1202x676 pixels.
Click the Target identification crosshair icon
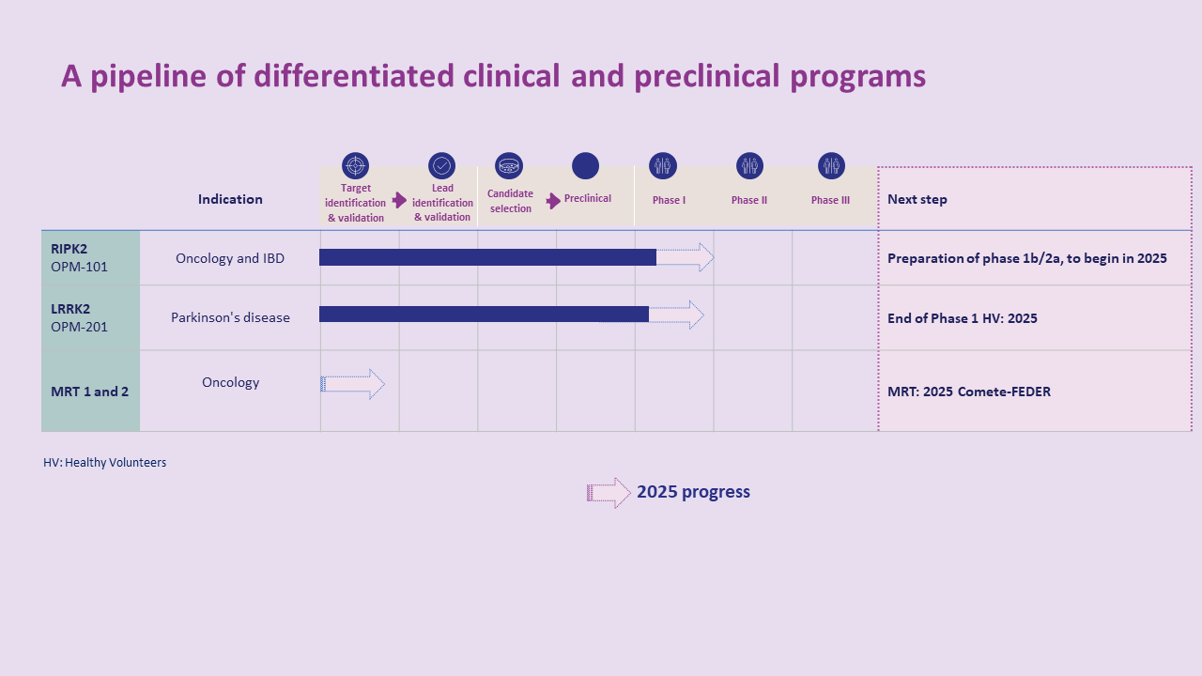[x=356, y=166]
